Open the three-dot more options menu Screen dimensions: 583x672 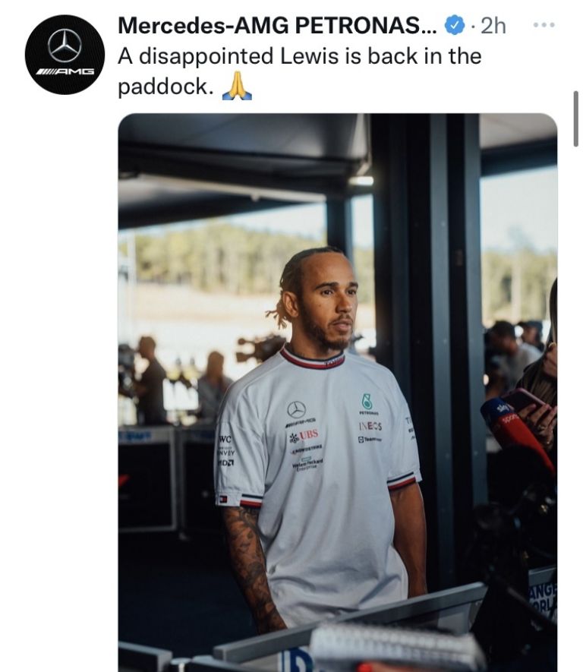(544, 25)
